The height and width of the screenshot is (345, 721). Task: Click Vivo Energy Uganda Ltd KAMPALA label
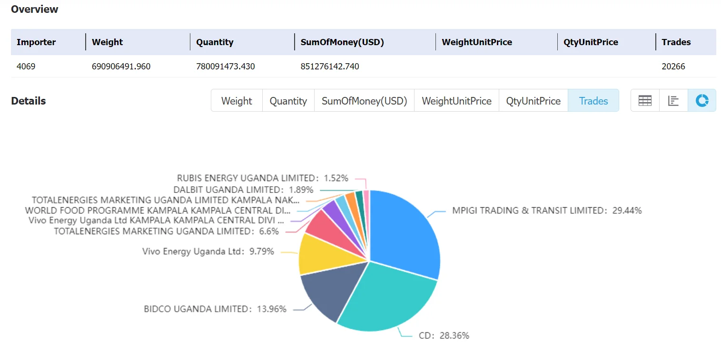(x=156, y=220)
